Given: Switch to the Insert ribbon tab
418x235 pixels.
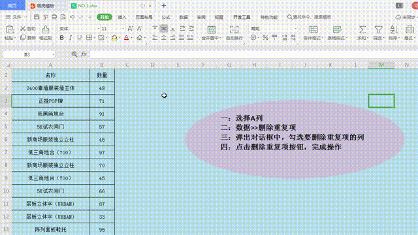Looking at the screenshot, I should click(x=122, y=17).
